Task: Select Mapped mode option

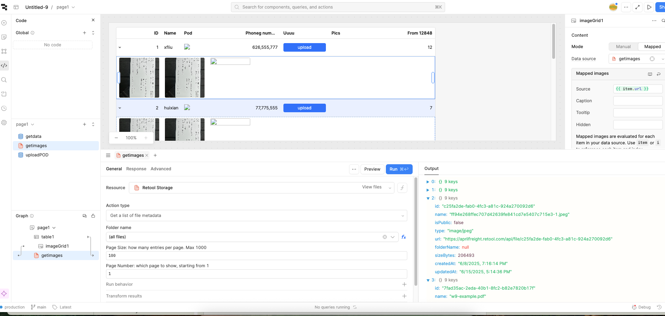Action: click(x=652, y=47)
